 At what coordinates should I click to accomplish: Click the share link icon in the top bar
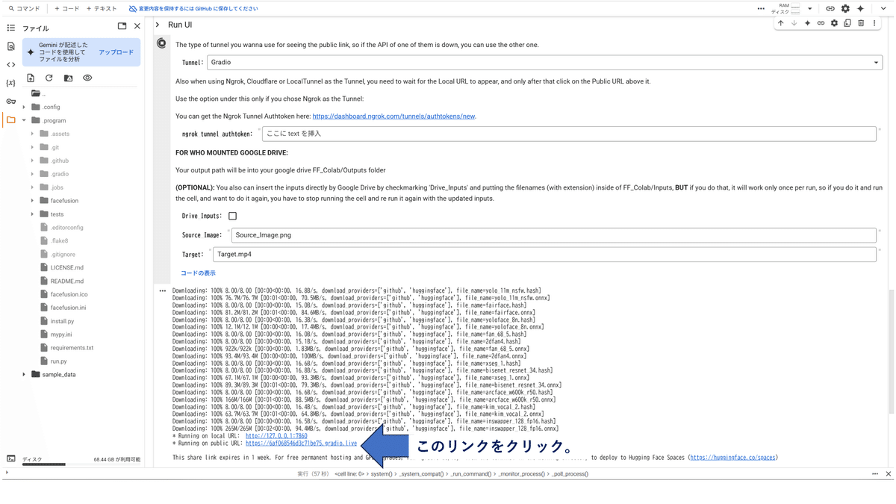830,8
